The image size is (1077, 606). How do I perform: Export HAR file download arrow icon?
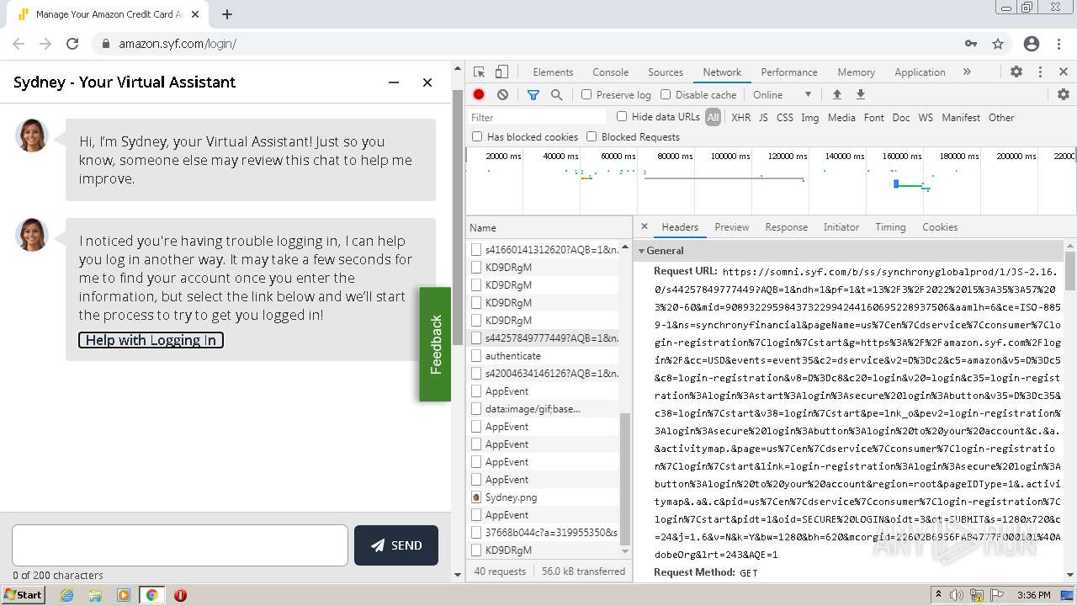[x=861, y=95]
